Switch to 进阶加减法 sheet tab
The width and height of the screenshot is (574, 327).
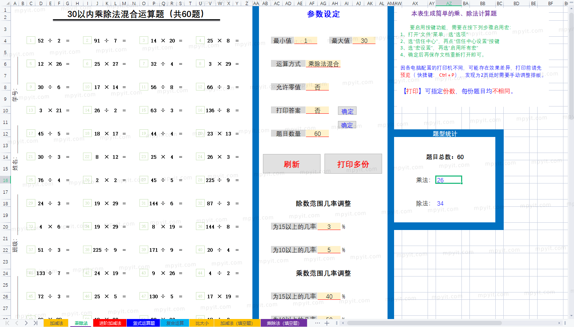coord(110,323)
